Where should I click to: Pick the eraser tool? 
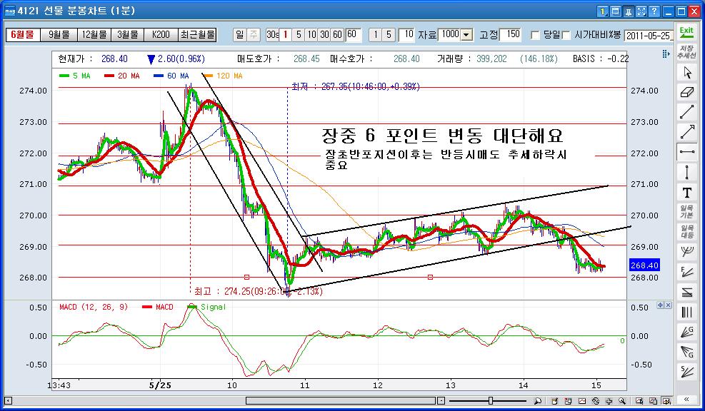(x=687, y=92)
